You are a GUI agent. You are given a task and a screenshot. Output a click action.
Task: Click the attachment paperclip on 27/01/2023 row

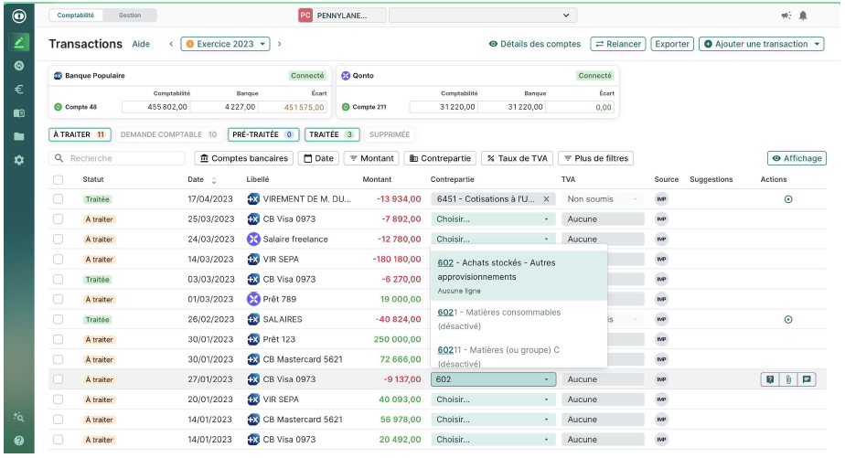click(788, 379)
